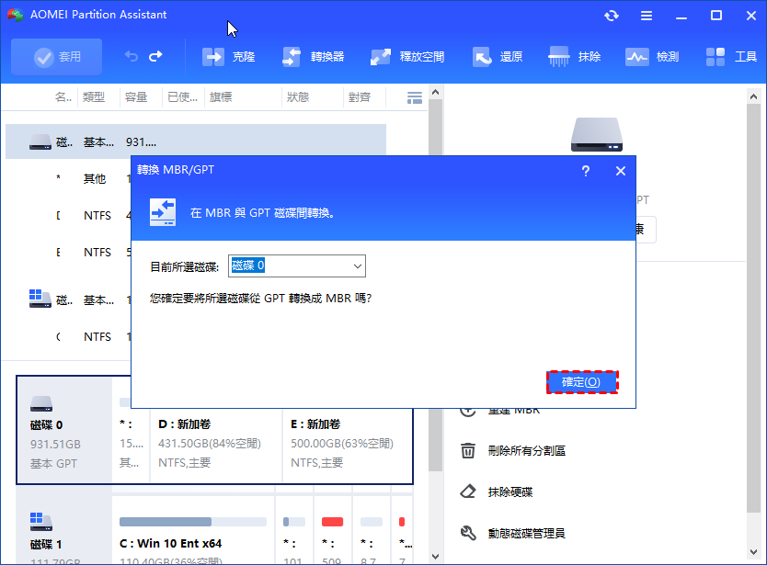This screenshot has height=565, width=767.
Task: Close the 轉換 MBR/GPT dialog
Action: 620,171
